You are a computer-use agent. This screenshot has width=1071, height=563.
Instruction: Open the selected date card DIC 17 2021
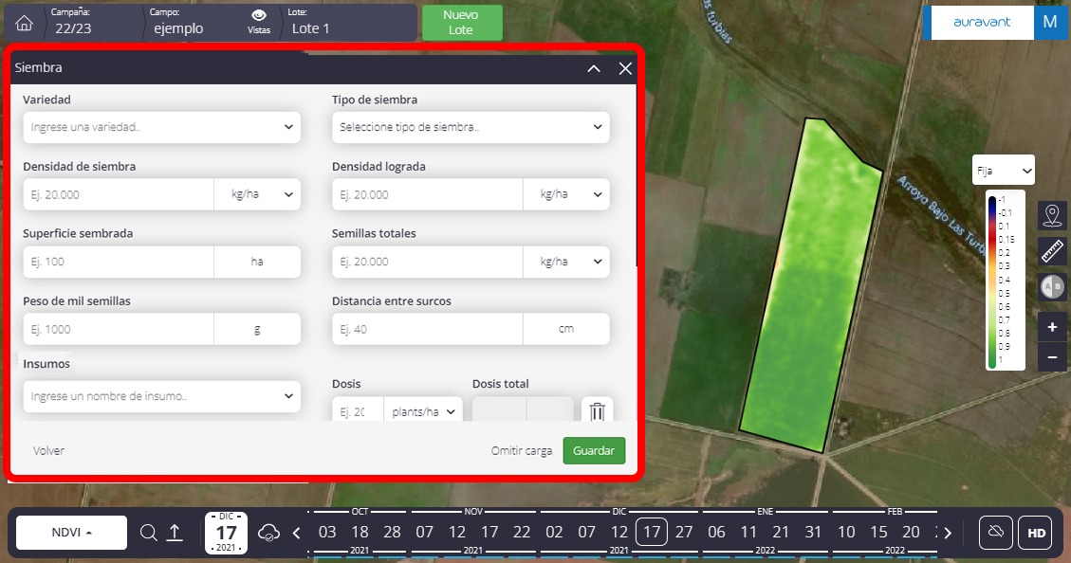(226, 533)
